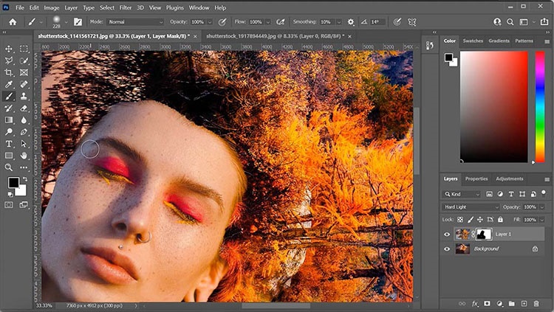
Task: Select the Lasso tool
Action: [x=9, y=60]
